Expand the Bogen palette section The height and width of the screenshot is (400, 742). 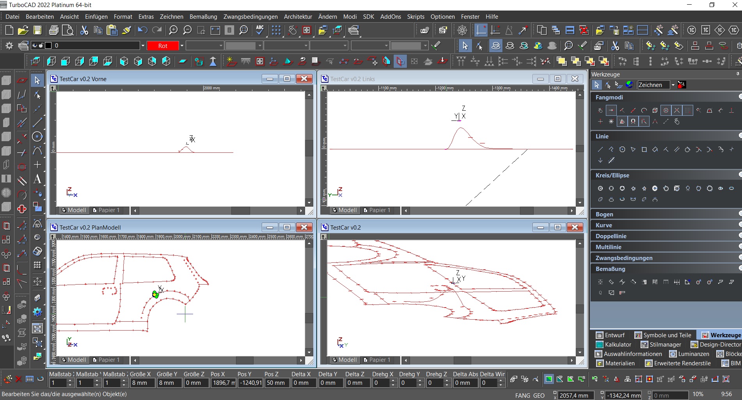pos(740,214)
